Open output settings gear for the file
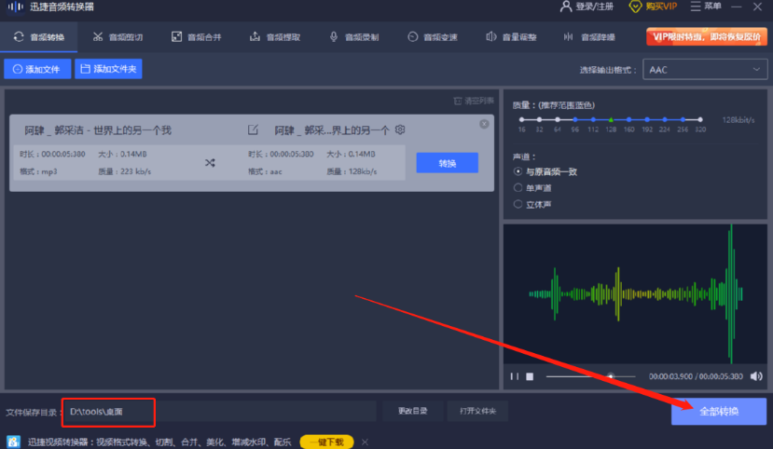This screenshot has height=449, width=773. [400, 129]
